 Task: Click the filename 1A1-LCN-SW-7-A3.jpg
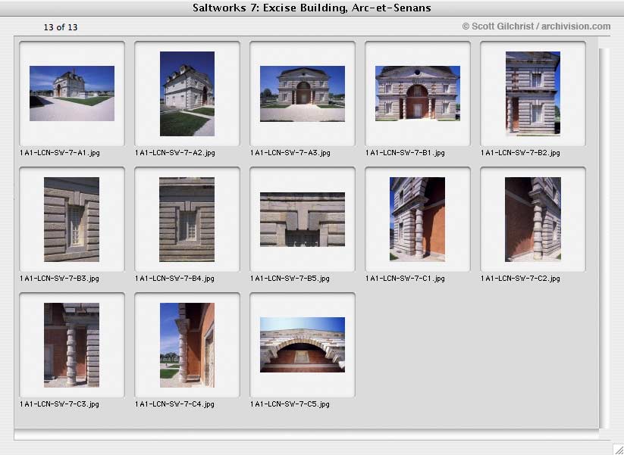click(290, 153)
